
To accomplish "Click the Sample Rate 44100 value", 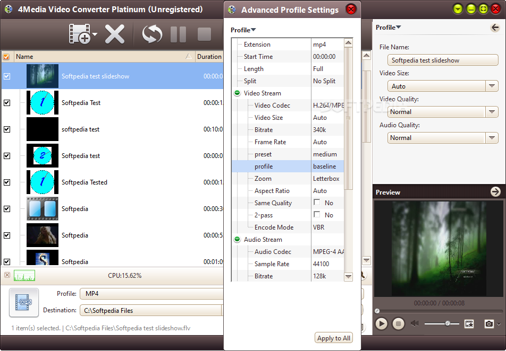I will 321,264.
